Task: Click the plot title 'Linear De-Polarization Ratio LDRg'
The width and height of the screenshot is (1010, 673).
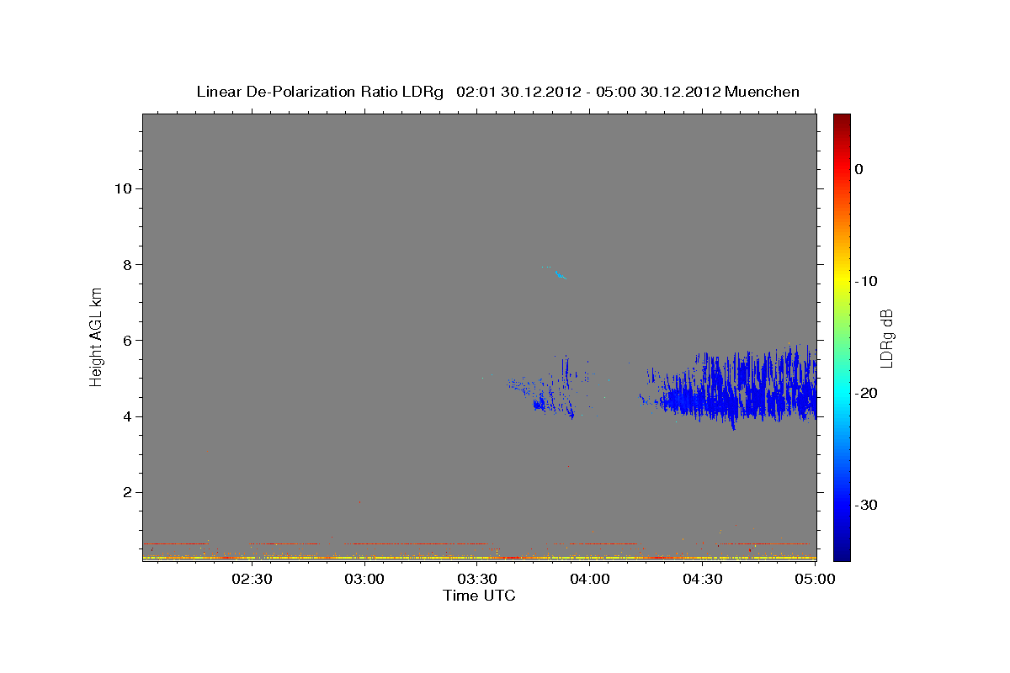Action: 319,92
